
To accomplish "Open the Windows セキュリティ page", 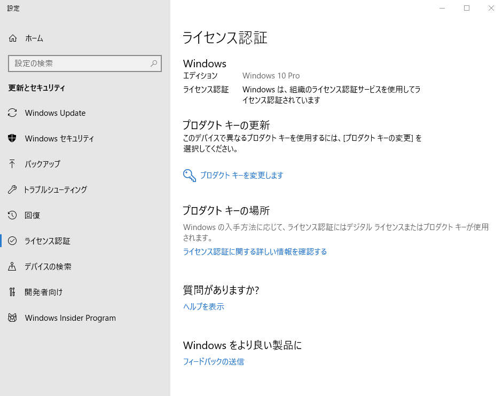I will pyautogui.click(x=85, y=138).
